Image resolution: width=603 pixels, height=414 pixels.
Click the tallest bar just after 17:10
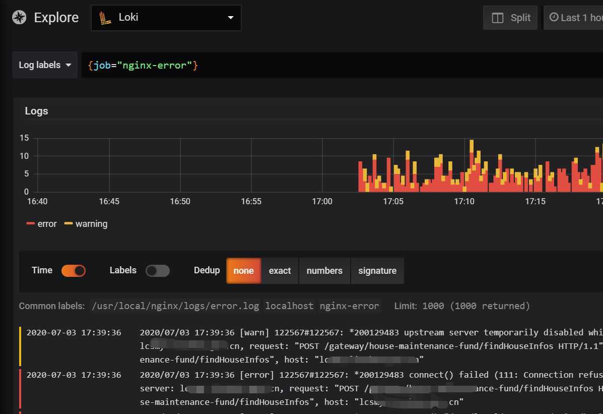point(472,166)
